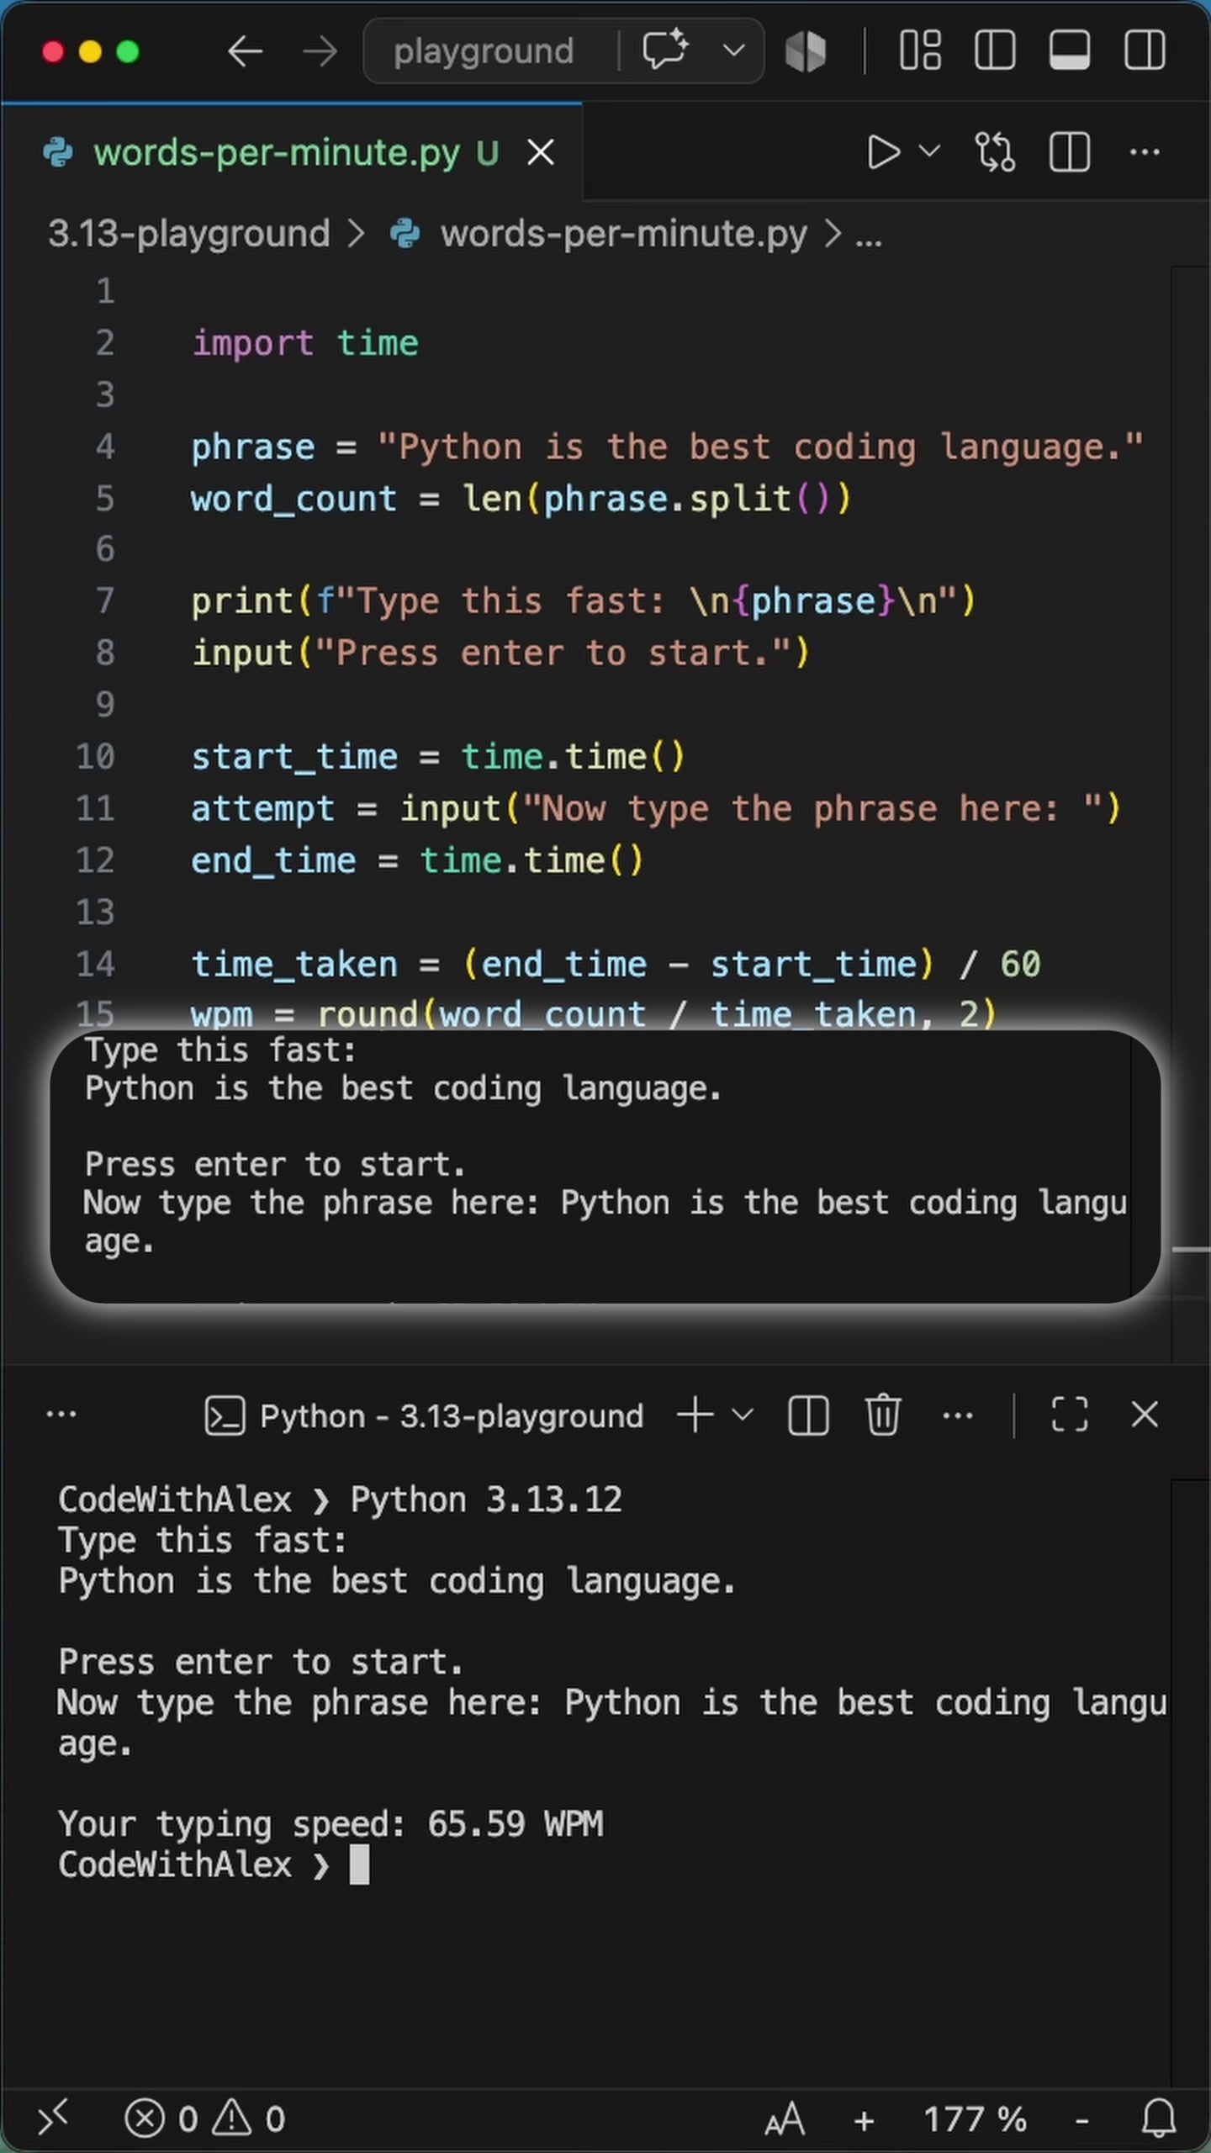Expand the run options dropdown
The height and width of the screenshot is (2153, 1211).
tap(929, 152)
